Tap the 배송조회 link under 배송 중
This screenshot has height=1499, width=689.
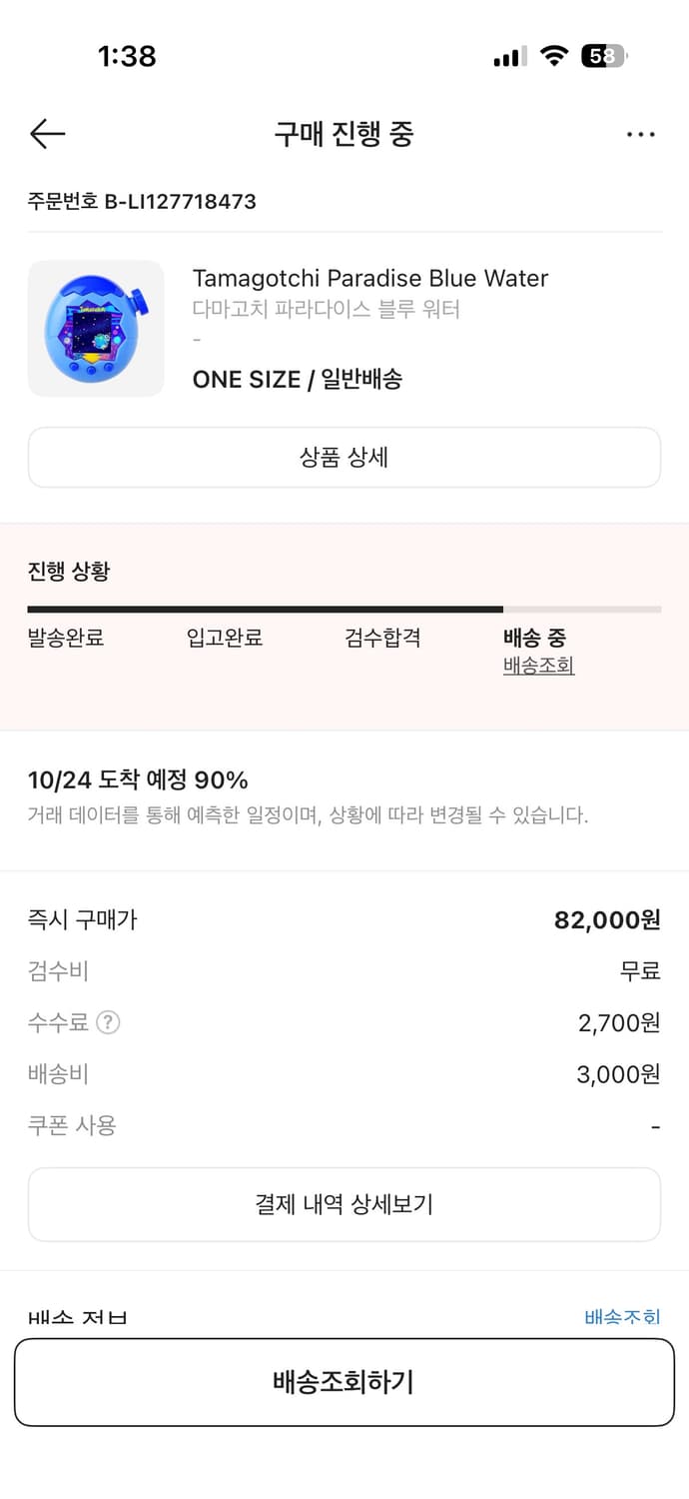pos(538,666)
